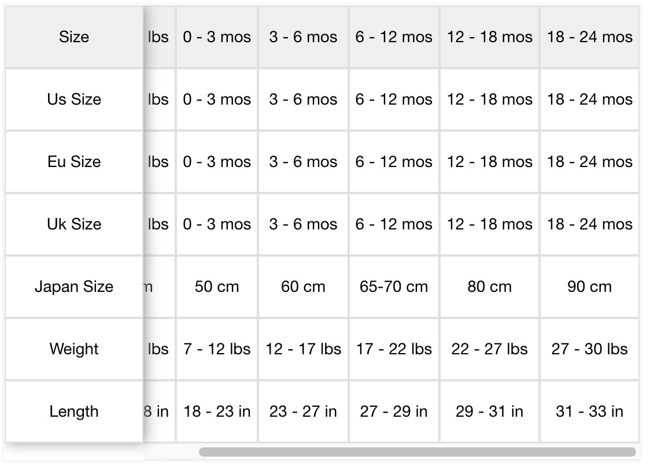Screen dimensions: 650x467
Task: Click the 7 - 12 lbs weight cell
Action: (217, 349)
